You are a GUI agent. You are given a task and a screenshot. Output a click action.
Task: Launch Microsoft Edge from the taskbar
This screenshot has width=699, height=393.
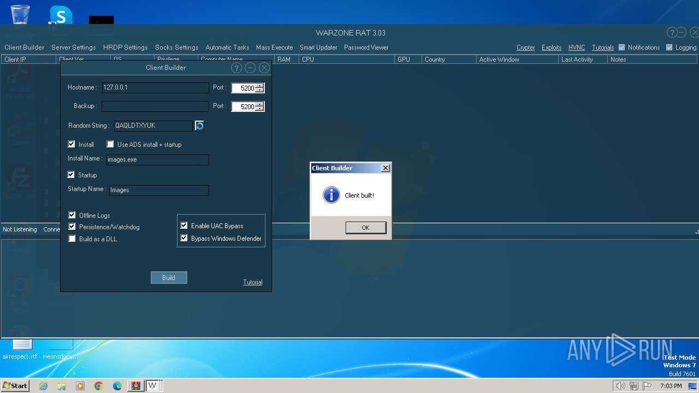click(x=117, y=386)
